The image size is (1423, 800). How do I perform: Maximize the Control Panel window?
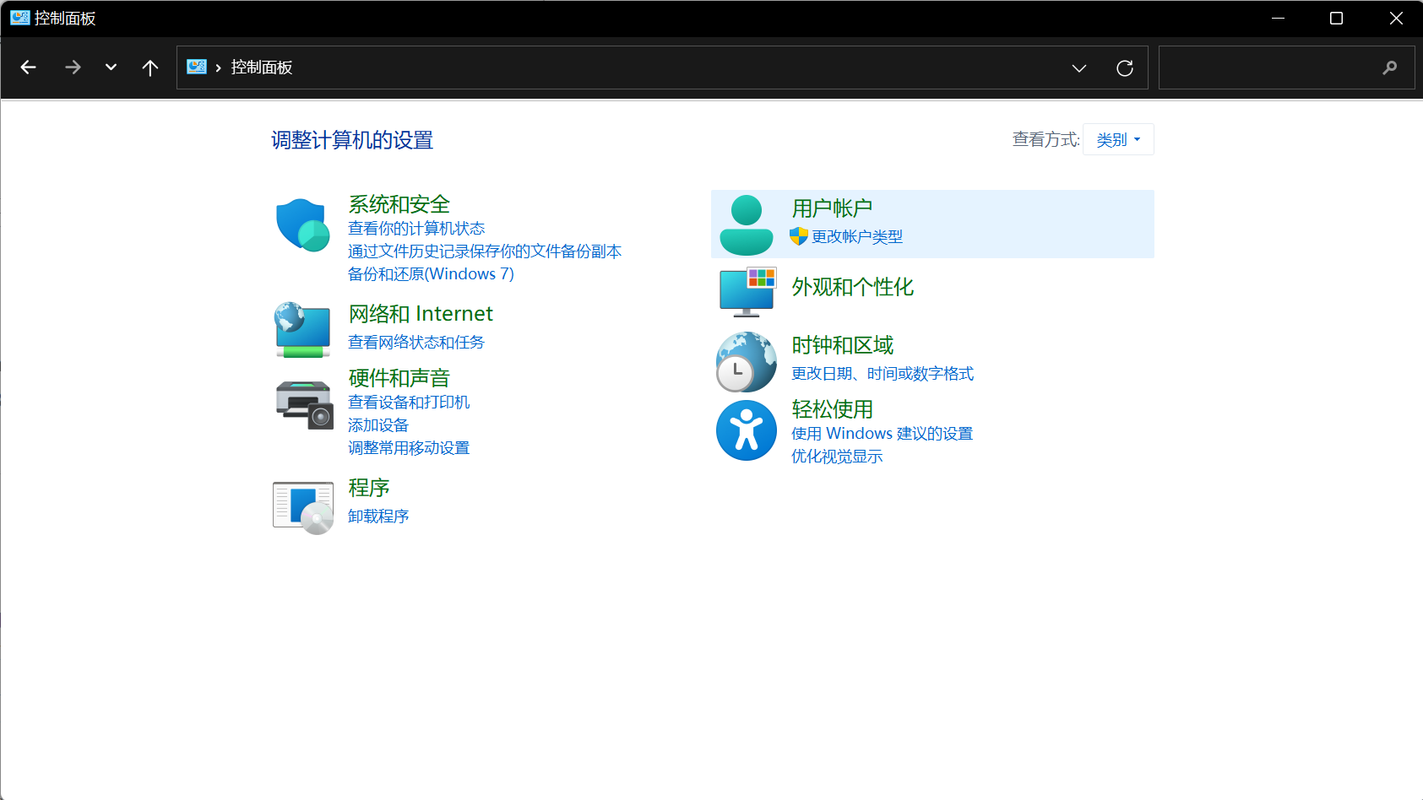(x=1336, y=19)
